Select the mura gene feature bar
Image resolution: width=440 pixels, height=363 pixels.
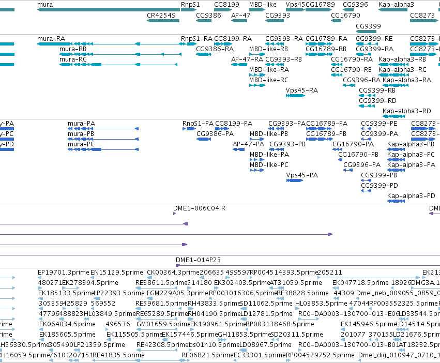click(109, 10)
